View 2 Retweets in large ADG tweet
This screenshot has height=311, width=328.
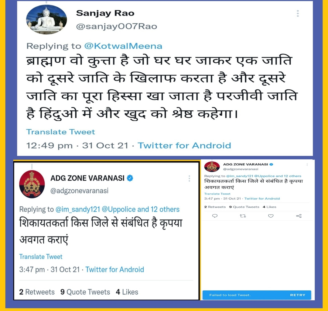[x=37, y=292]
